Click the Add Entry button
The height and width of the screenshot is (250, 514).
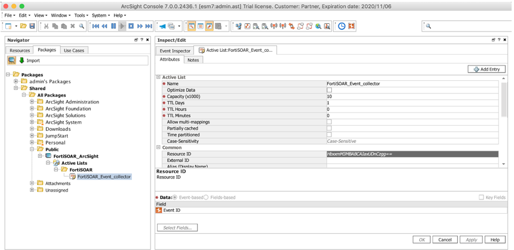coord(487,69)
